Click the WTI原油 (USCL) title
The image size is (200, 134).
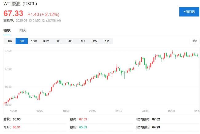(20, 4)
